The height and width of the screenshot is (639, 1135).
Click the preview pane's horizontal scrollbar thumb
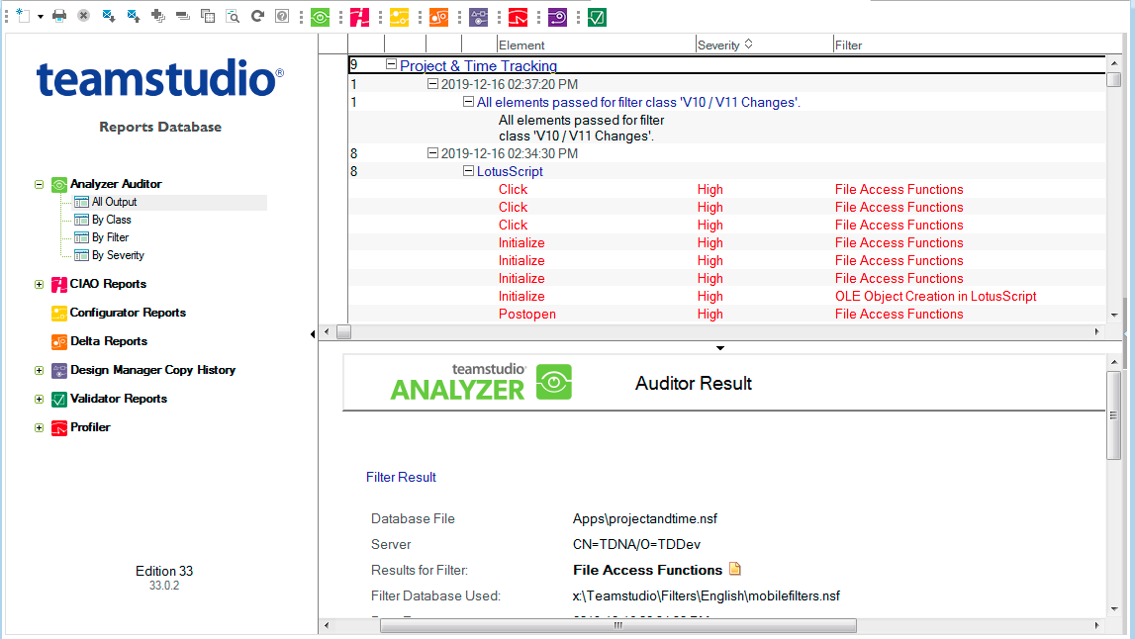618,625
